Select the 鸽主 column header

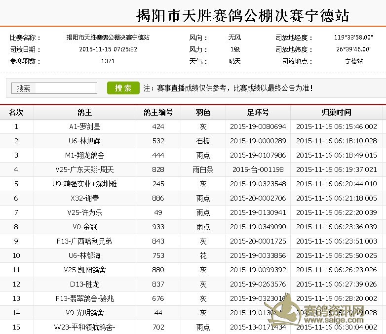84,112
